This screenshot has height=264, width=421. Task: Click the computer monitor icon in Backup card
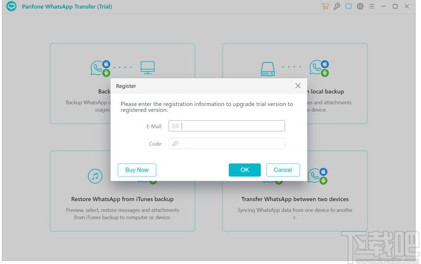148,67
